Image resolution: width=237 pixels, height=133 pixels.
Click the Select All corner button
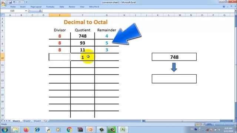2,15
